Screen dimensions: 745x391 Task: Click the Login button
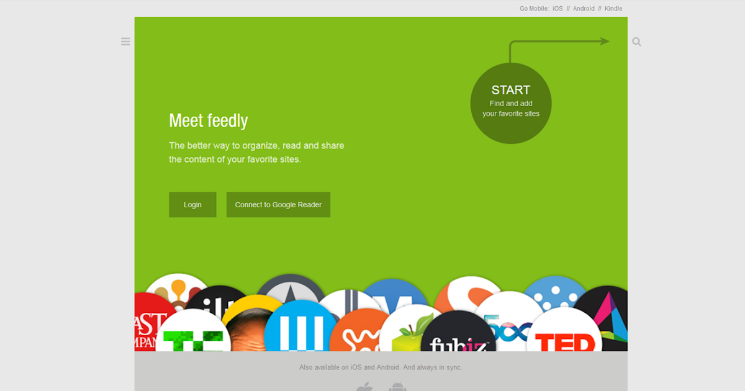pos(192,205)
